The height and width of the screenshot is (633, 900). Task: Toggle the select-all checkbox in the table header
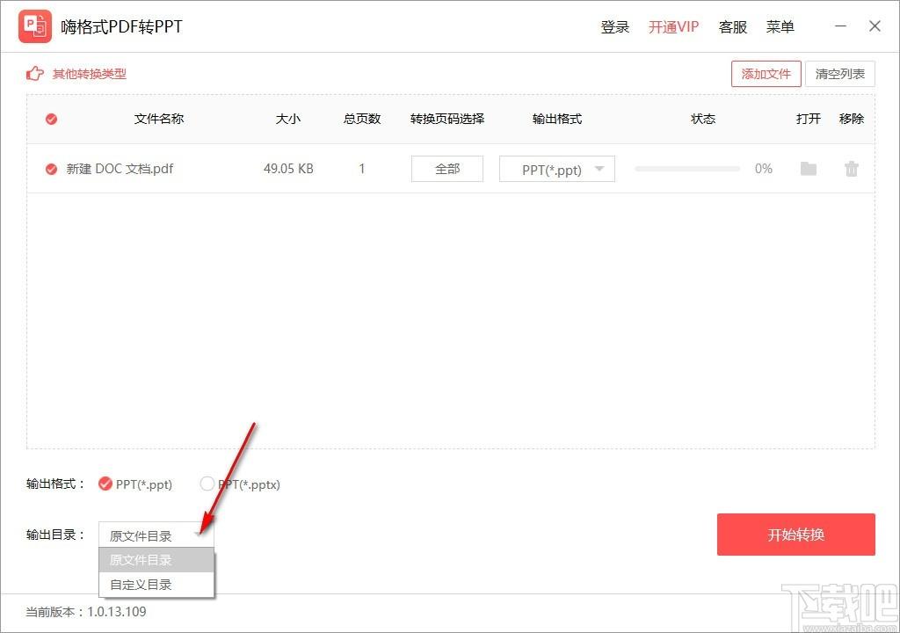click(51, 119)
